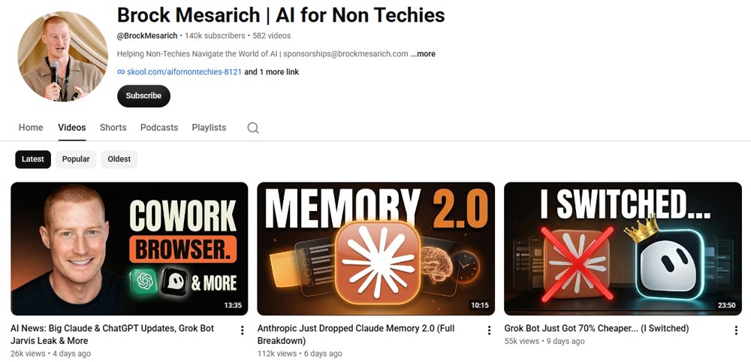Screen dimensions: 751x362
Task: Switch to the Home tab
Action: click(x=31, y=128)
